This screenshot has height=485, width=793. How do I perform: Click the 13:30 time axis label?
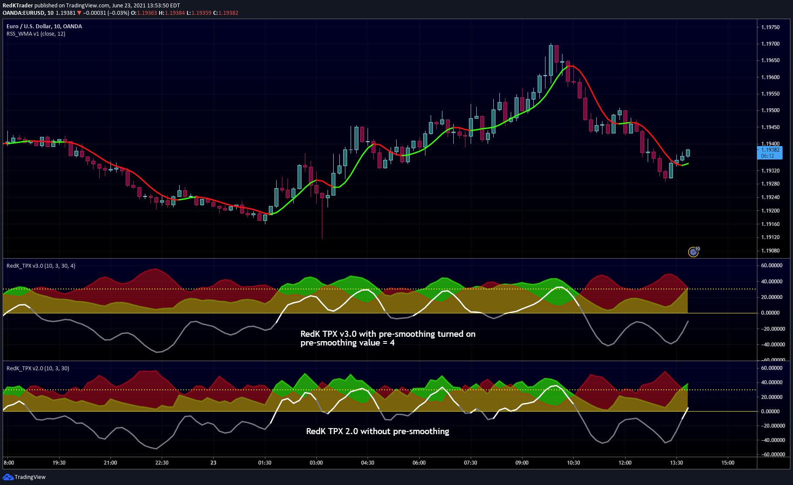click(676, 463)
